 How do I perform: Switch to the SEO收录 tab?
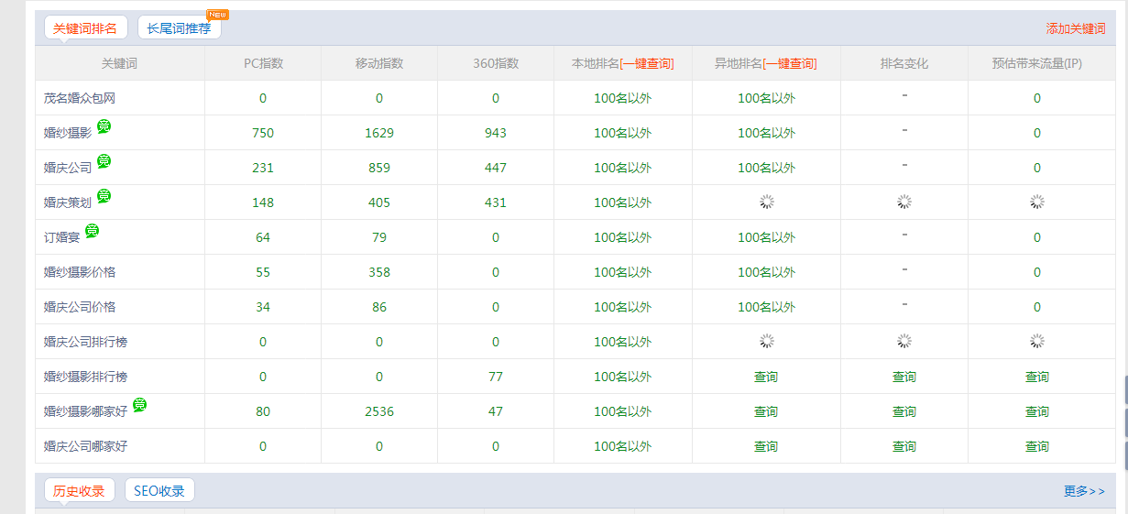[x=159, y=491]
